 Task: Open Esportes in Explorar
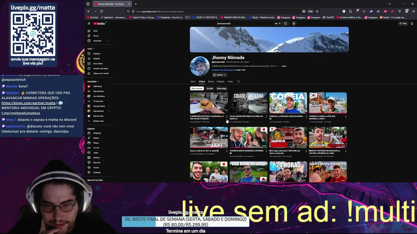[97, 162]
